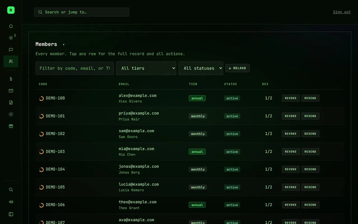
Task: Revoke access for DEMO-102
Action: tap(291, 134)
